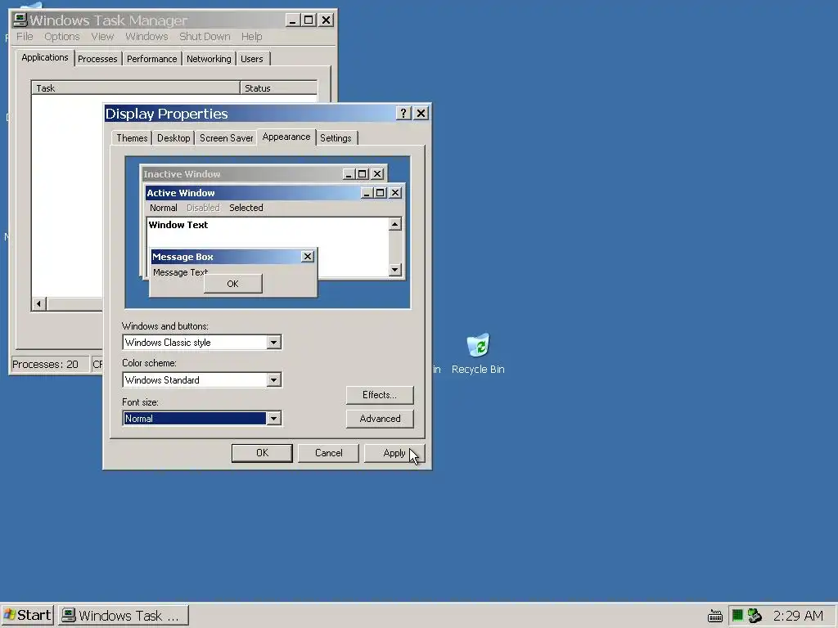Click the Windows logo on Start button
Image resolution: width=838 pixels, height=628 pixels.
point(10,615)
